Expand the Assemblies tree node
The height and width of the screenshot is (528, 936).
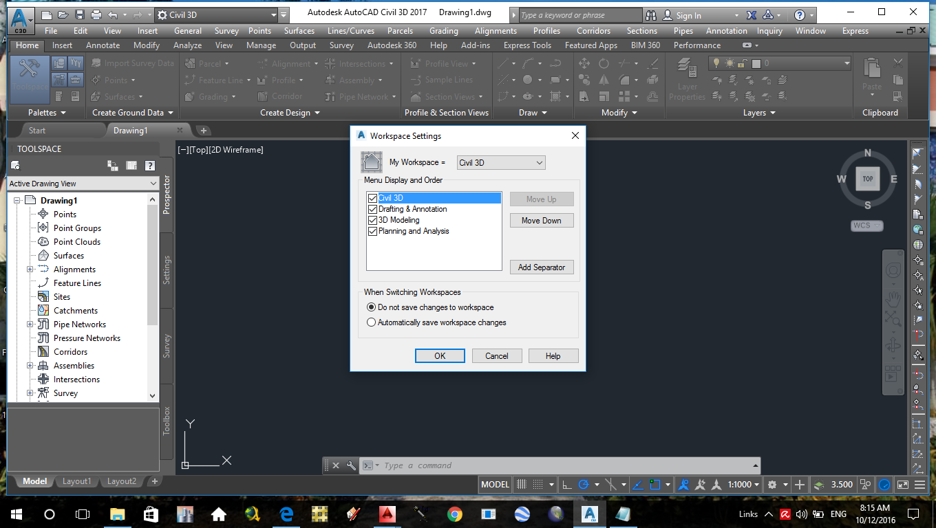pyautogui.click(x=30, y=366)
